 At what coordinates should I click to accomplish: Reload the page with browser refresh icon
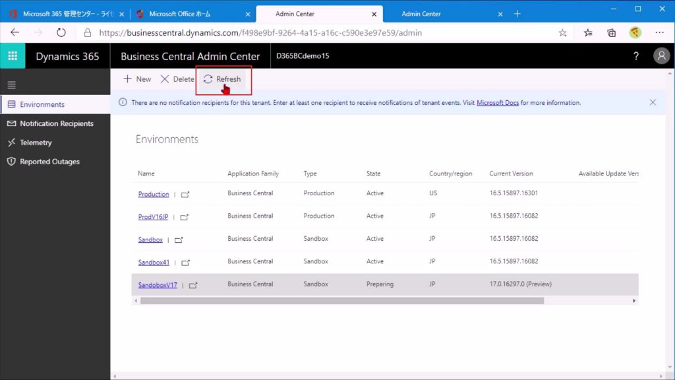(61, 33)
